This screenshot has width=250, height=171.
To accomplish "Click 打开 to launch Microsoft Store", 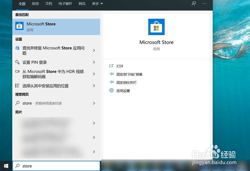I will (120, 66).
